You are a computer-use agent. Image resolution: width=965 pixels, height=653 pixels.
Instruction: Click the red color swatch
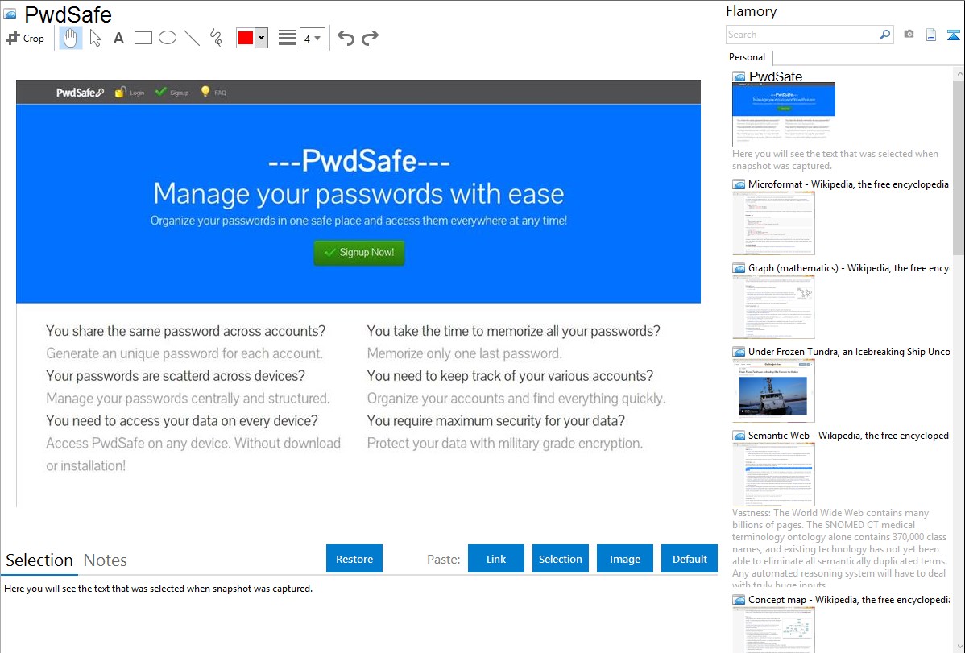pos(246,38)
